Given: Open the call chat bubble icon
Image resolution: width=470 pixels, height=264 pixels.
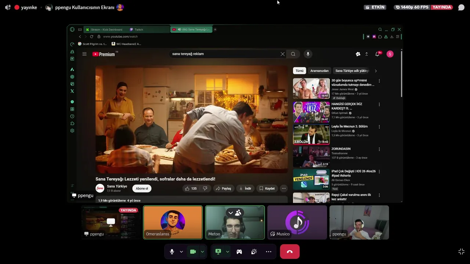Looking at the screenshot, I should click(461, 7).
